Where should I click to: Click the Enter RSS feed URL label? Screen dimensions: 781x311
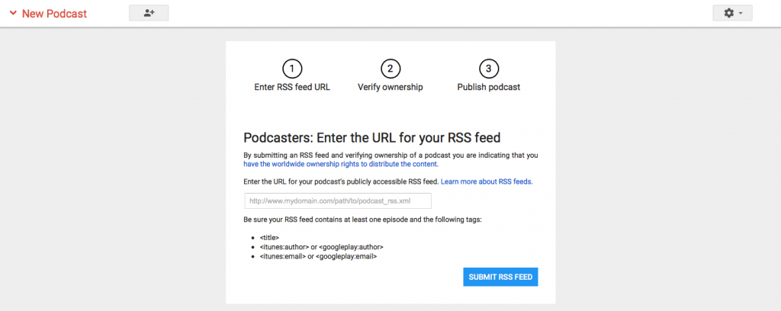click(292, 87)
